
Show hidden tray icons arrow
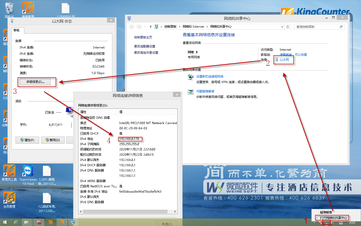point(314,222)
